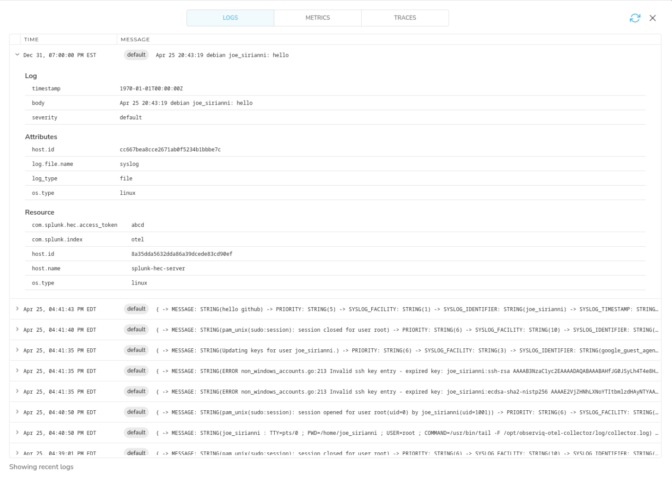Image resolution: width=672 pixels, height=484 pixels.
Task: Expand the ERROR non_windows_accounts ssh-rsa log entry
Action: [17, 371]
